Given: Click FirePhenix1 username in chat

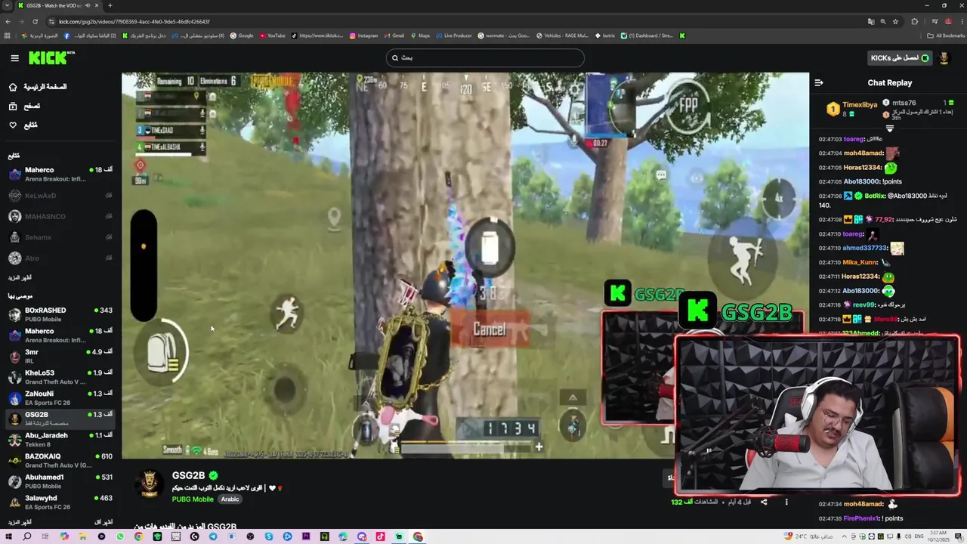Looking at the screenshot, I should (x=861, y=518).
